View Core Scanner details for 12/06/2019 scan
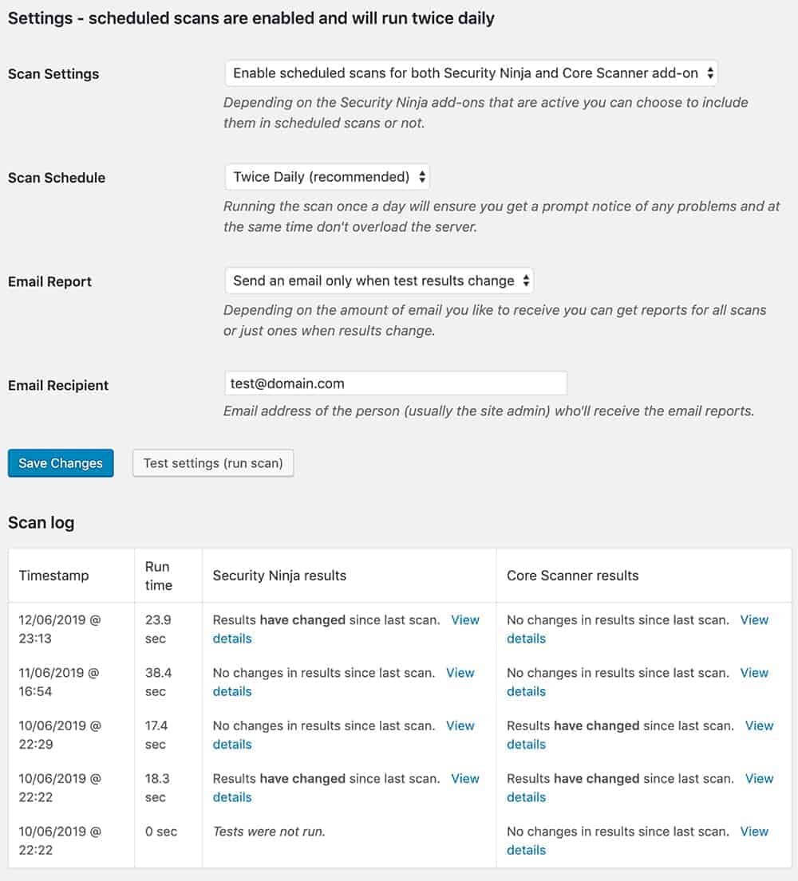 pyautogui.click(x=754, y=620)
